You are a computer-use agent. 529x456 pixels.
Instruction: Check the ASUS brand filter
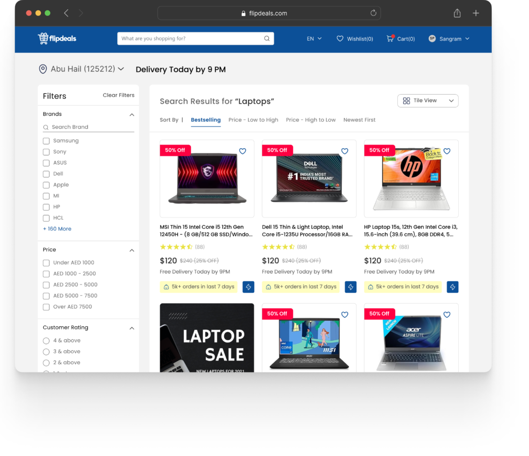(x=46, y=163)
